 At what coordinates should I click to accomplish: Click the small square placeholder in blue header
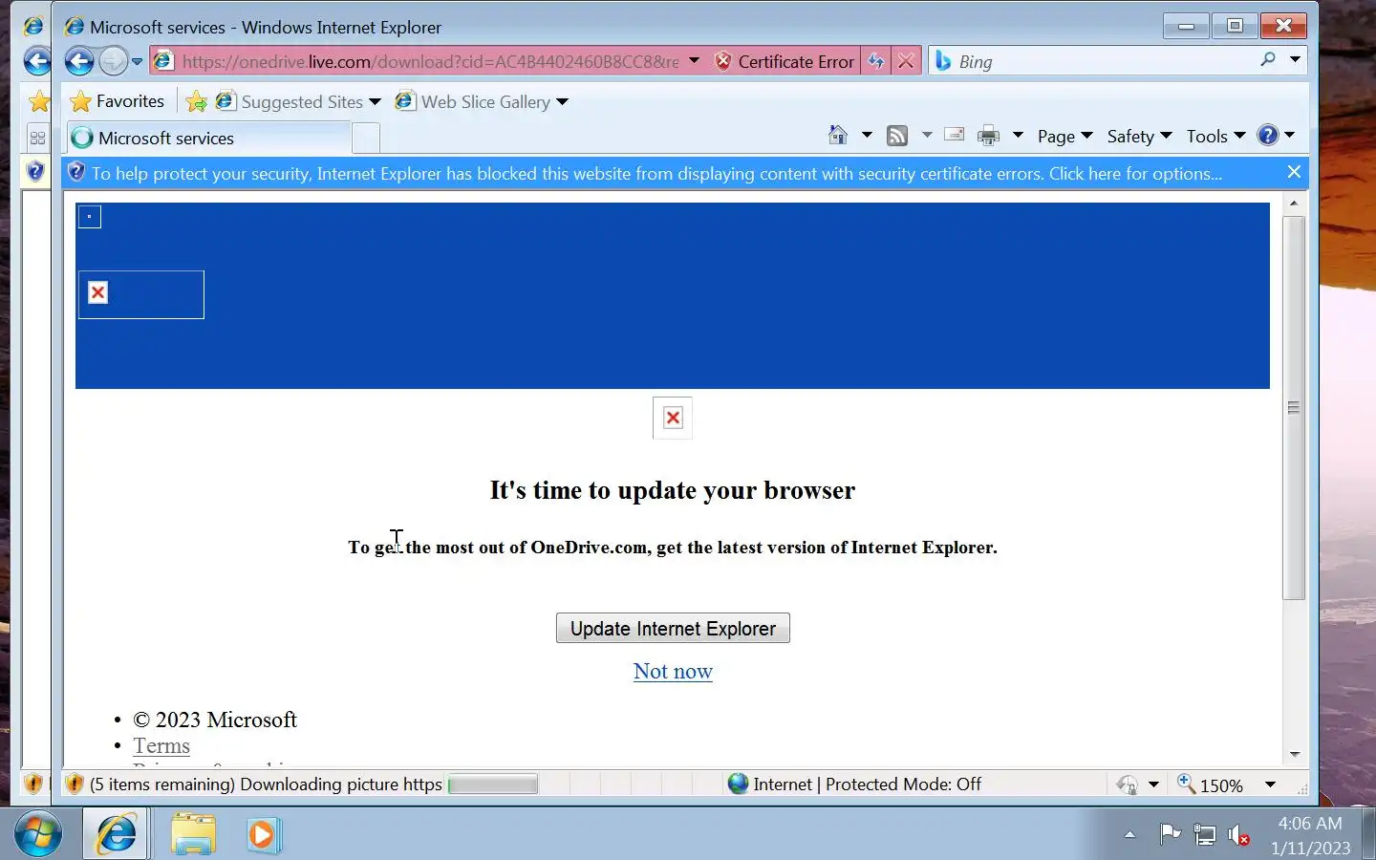pos(90,217)
